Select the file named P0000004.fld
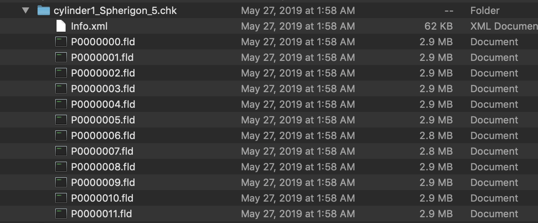 pos(103,105)
